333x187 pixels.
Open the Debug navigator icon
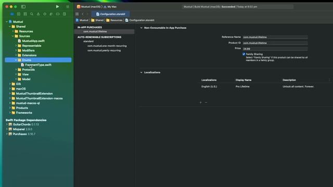click(51, 14)
